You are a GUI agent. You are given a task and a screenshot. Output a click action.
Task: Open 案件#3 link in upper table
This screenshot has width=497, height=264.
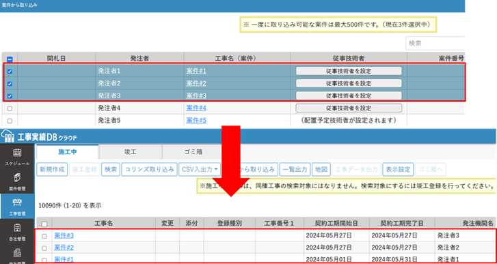[196, 96]
